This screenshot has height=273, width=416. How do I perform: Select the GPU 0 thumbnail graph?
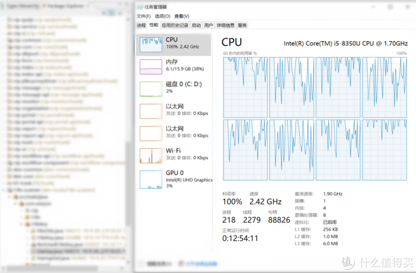150,179
